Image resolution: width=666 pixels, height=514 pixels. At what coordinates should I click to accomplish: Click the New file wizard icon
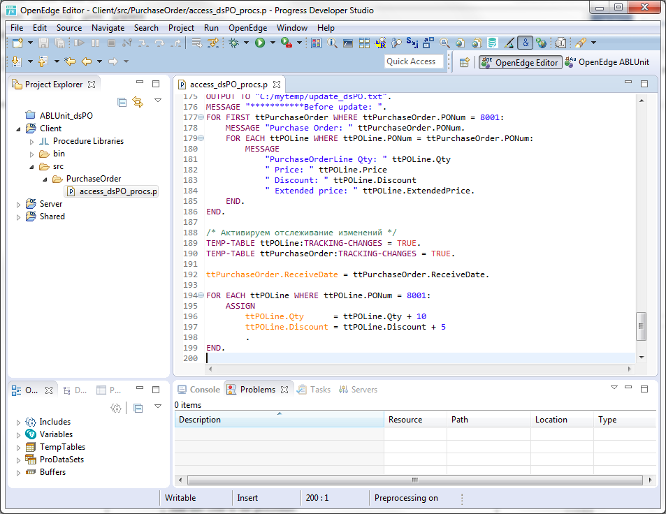(x=18, y=43)
